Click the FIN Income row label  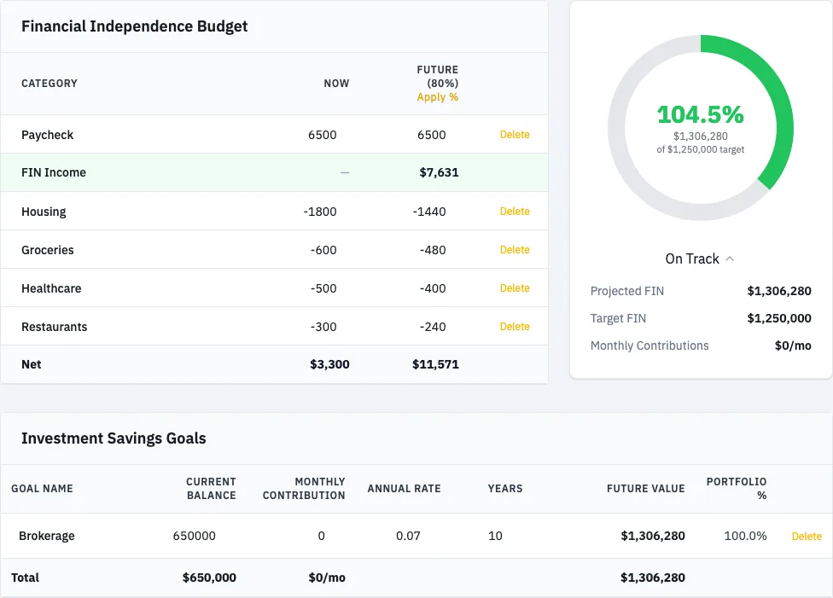point(54,172)
